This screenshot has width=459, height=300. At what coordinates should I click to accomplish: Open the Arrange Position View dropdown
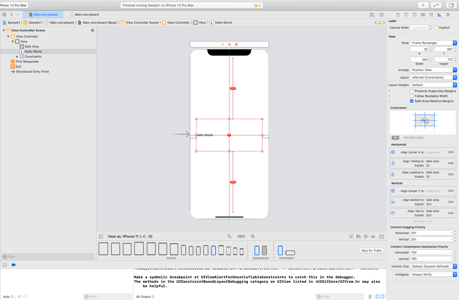433,70
